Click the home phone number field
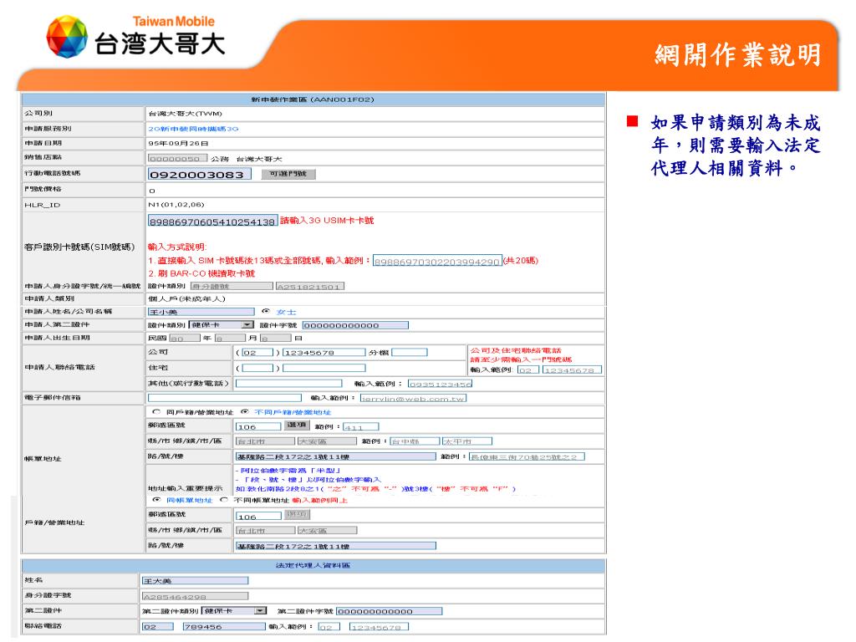856x642 pixels. click(x=324, y=368)
